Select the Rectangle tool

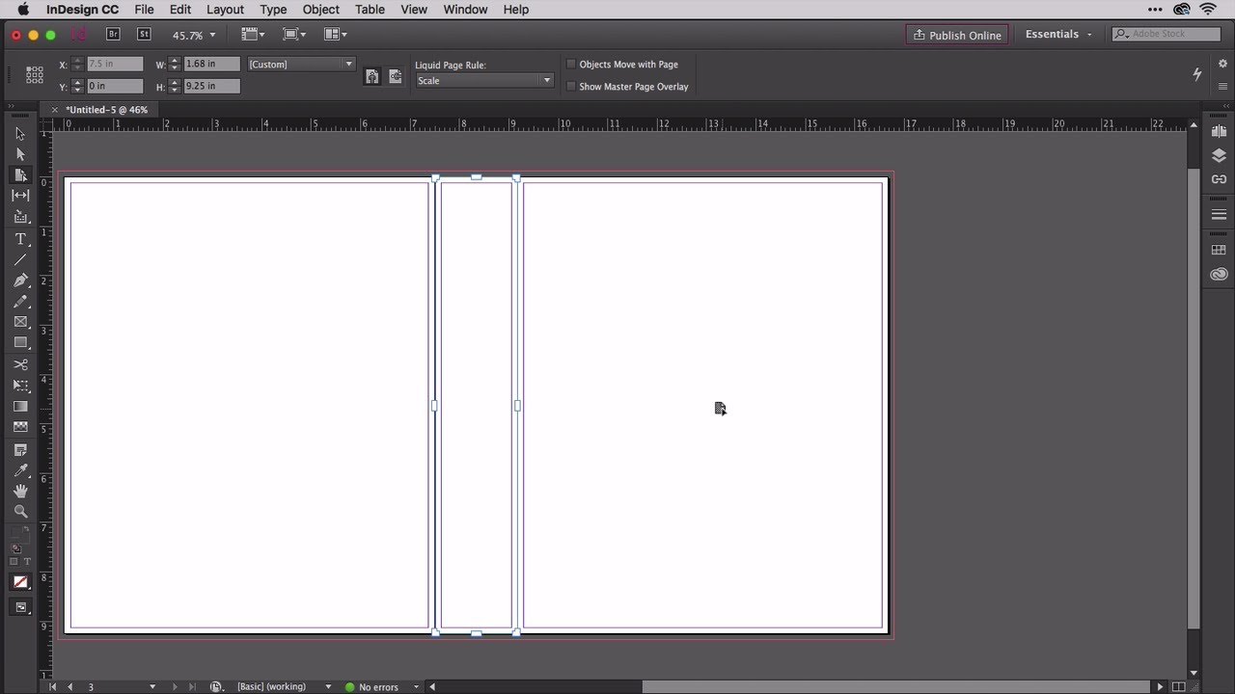pyautogui.click(x=20, y=343)
